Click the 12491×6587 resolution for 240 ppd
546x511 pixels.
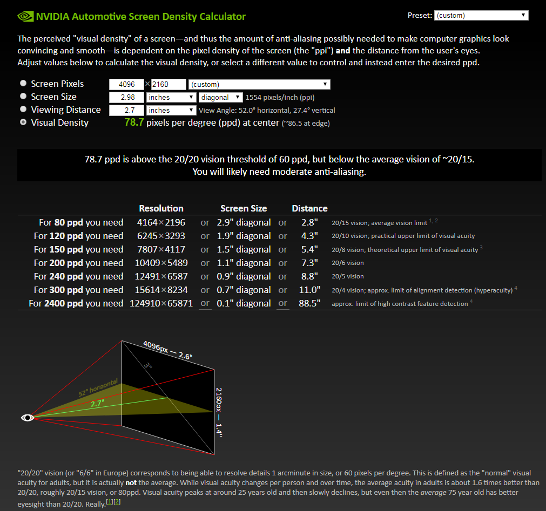[161, 277]
